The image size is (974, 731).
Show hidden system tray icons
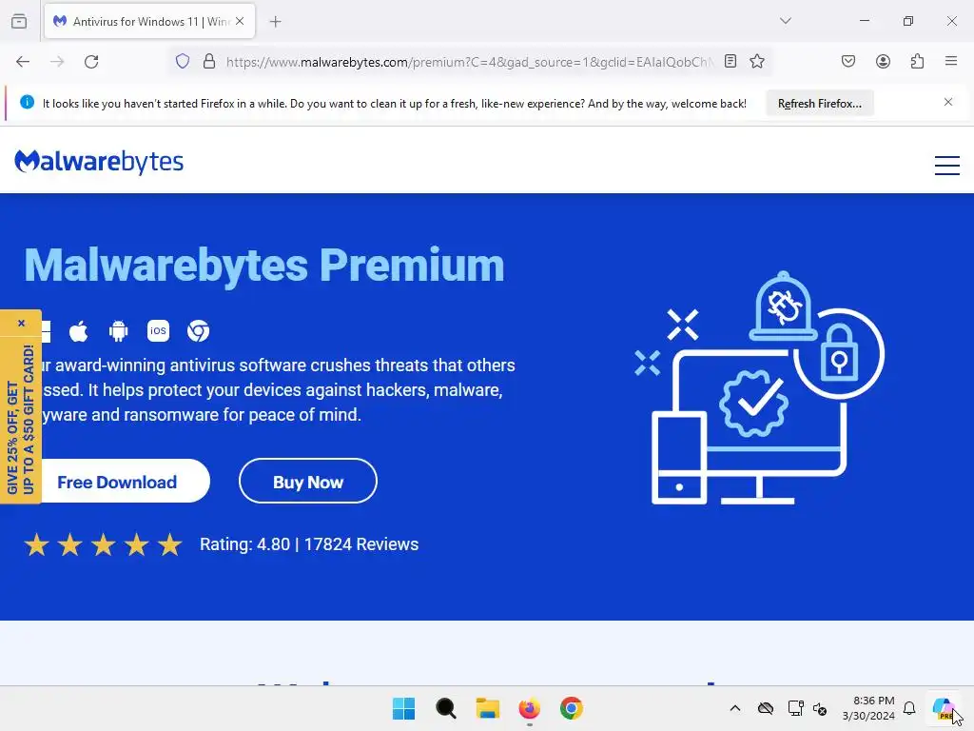click(x=735, y=708)
